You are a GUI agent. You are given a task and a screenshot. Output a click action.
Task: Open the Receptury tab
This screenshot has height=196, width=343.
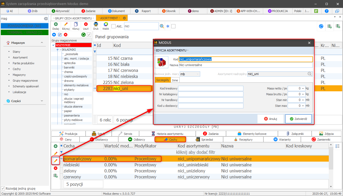(243, 140)
